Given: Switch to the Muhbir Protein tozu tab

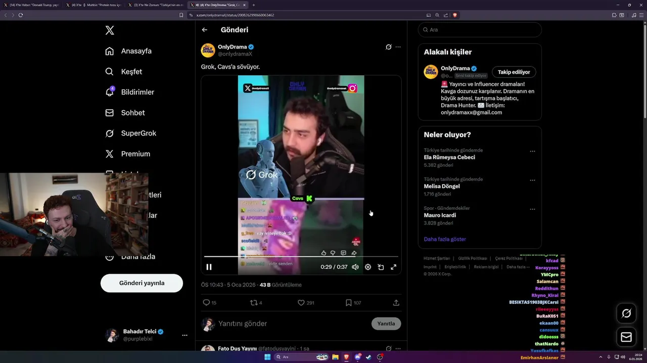Looking at the screenshot, I should pos(94,5).
